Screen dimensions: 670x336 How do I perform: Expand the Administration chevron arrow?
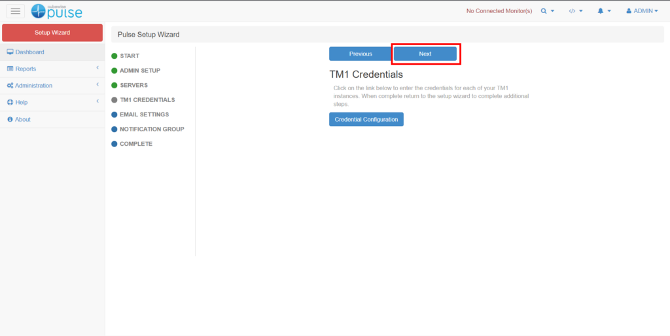click(97, 84)
